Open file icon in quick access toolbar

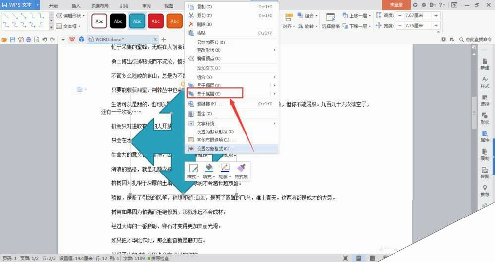click(4, 40)
